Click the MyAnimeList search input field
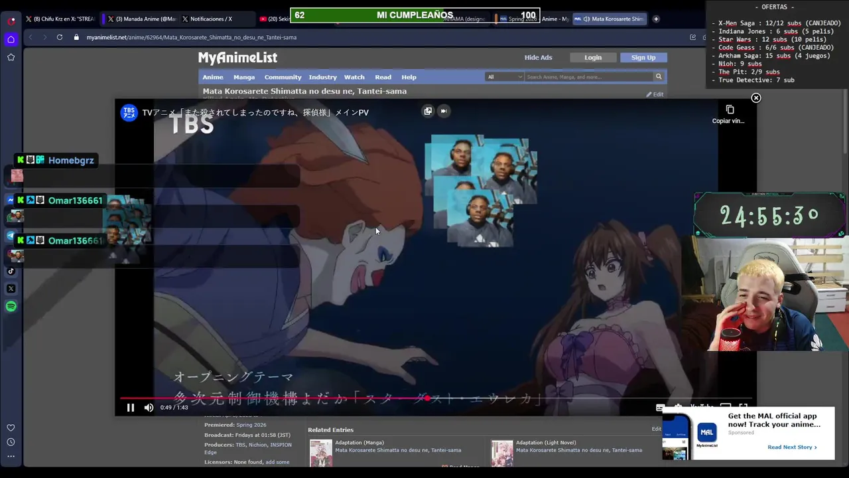The width and height of the screenshot is (849, 478). point(588,77)
